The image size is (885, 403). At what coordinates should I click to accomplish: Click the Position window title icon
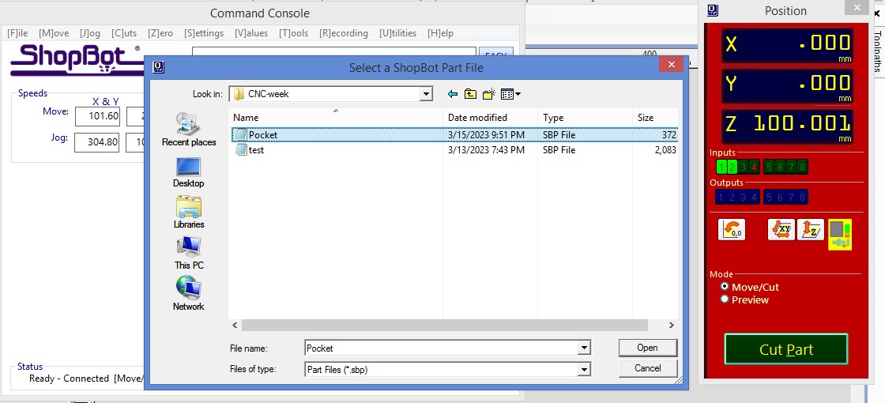pos(712,10)
